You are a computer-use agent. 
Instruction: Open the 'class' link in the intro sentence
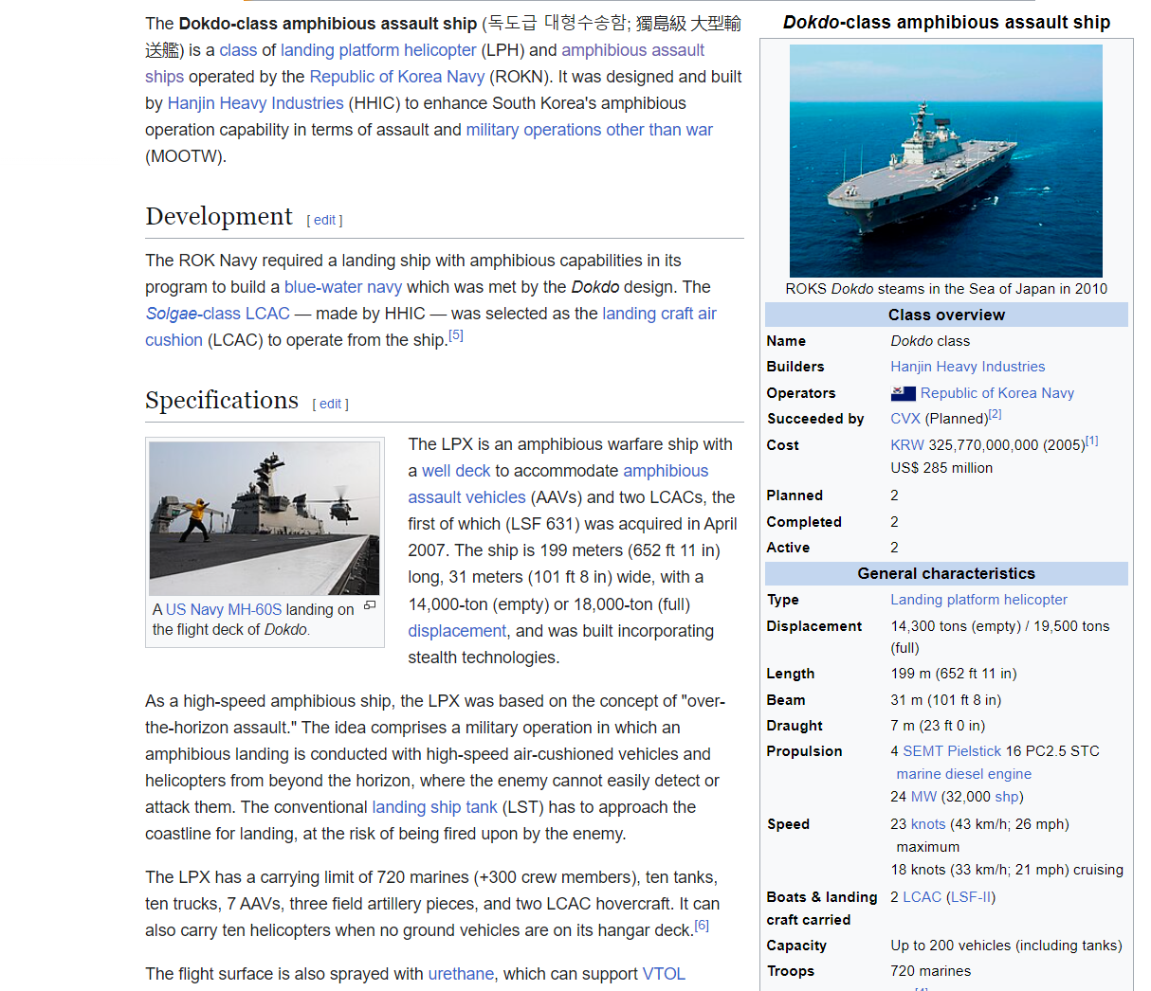pyautogui.click(x=238, y=50)
